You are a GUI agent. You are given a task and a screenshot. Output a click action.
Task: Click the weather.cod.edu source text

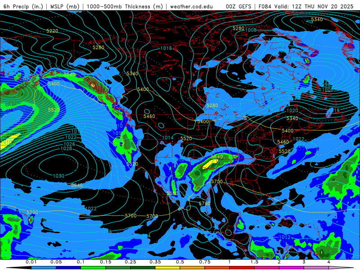[191, 6]
